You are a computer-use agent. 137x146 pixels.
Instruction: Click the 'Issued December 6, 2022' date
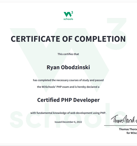click(x=68, y=122)
